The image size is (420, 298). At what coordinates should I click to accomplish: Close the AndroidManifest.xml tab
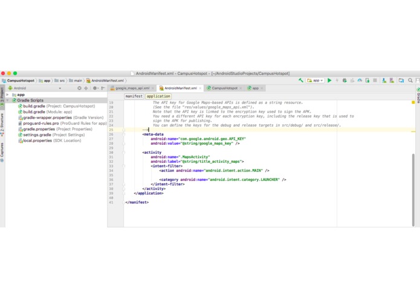pyautogui.click(x=200, y=88)
